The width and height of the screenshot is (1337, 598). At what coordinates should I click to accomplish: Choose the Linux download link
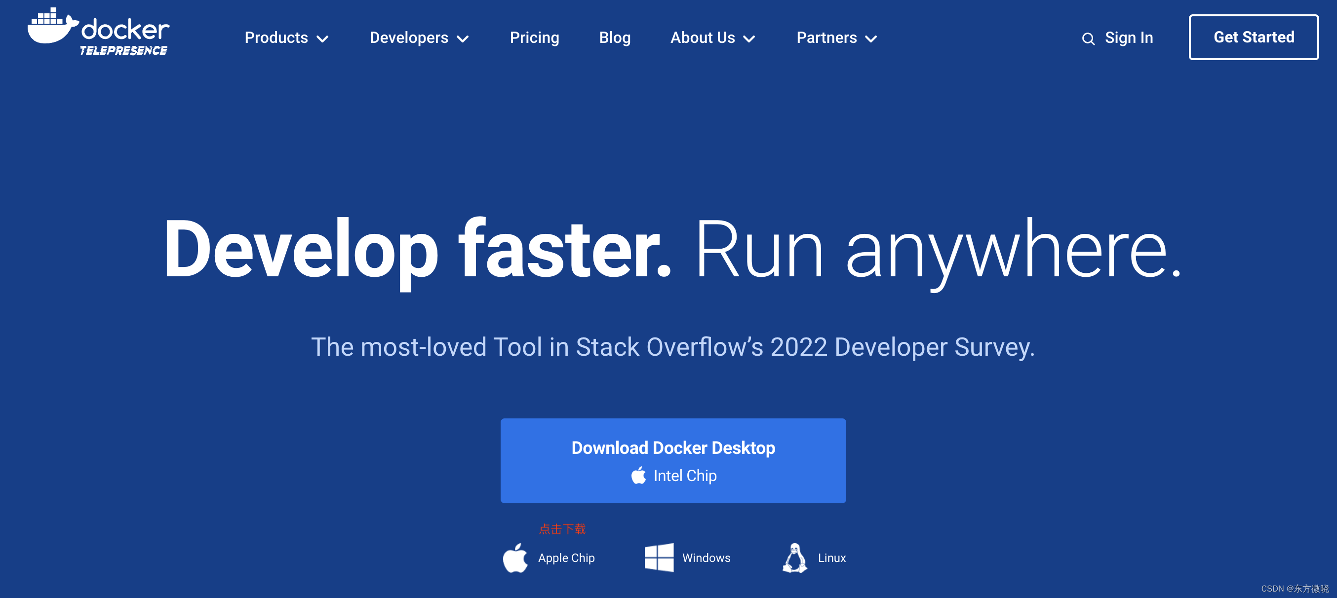click(831, 558)
